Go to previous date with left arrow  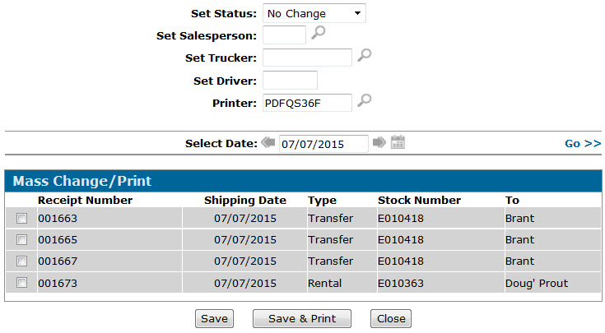coord(268,142)
